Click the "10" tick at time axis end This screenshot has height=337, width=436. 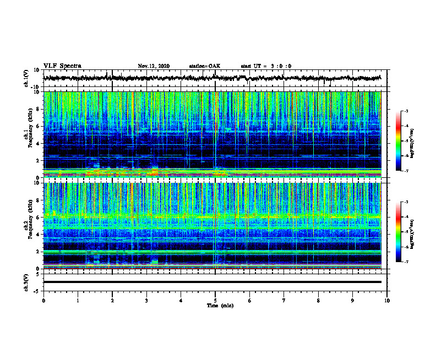387,301
